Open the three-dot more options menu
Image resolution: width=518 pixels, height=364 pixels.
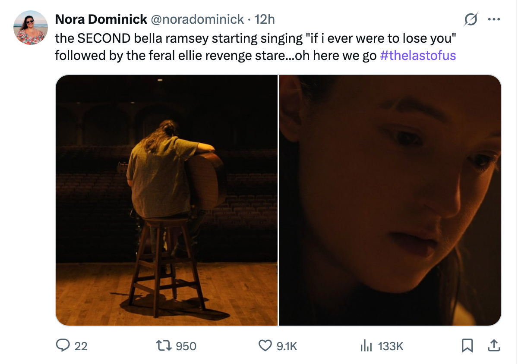494,19
